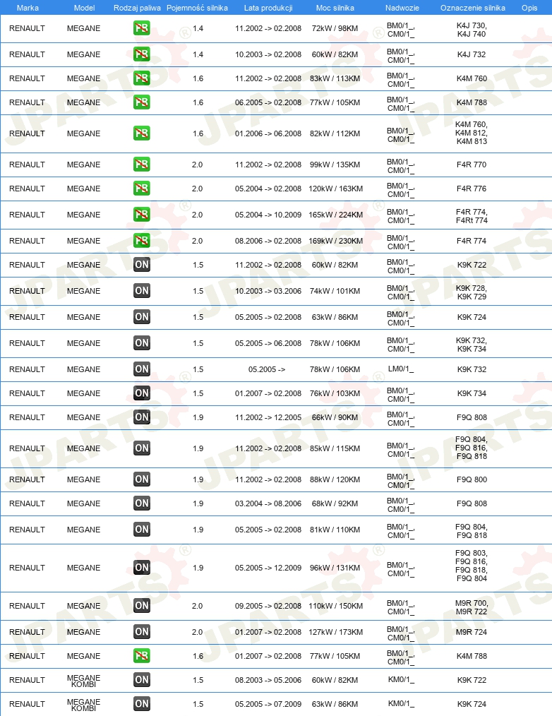Click the engine codes K4M 760, K4M 812, K4M 813
552x716 pixels.
coord(472,133)
